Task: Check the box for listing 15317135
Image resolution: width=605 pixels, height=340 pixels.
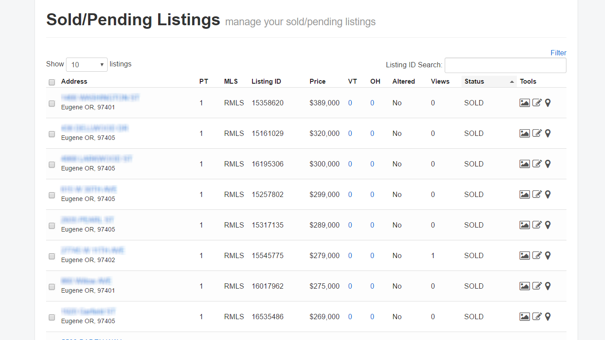Action: click(52, 225)
